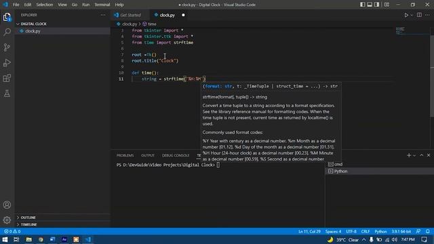Close clock.py tab via unsaved dot
Image resolution: width=434 pixels, height=244 pixels.
coord(183,15)
